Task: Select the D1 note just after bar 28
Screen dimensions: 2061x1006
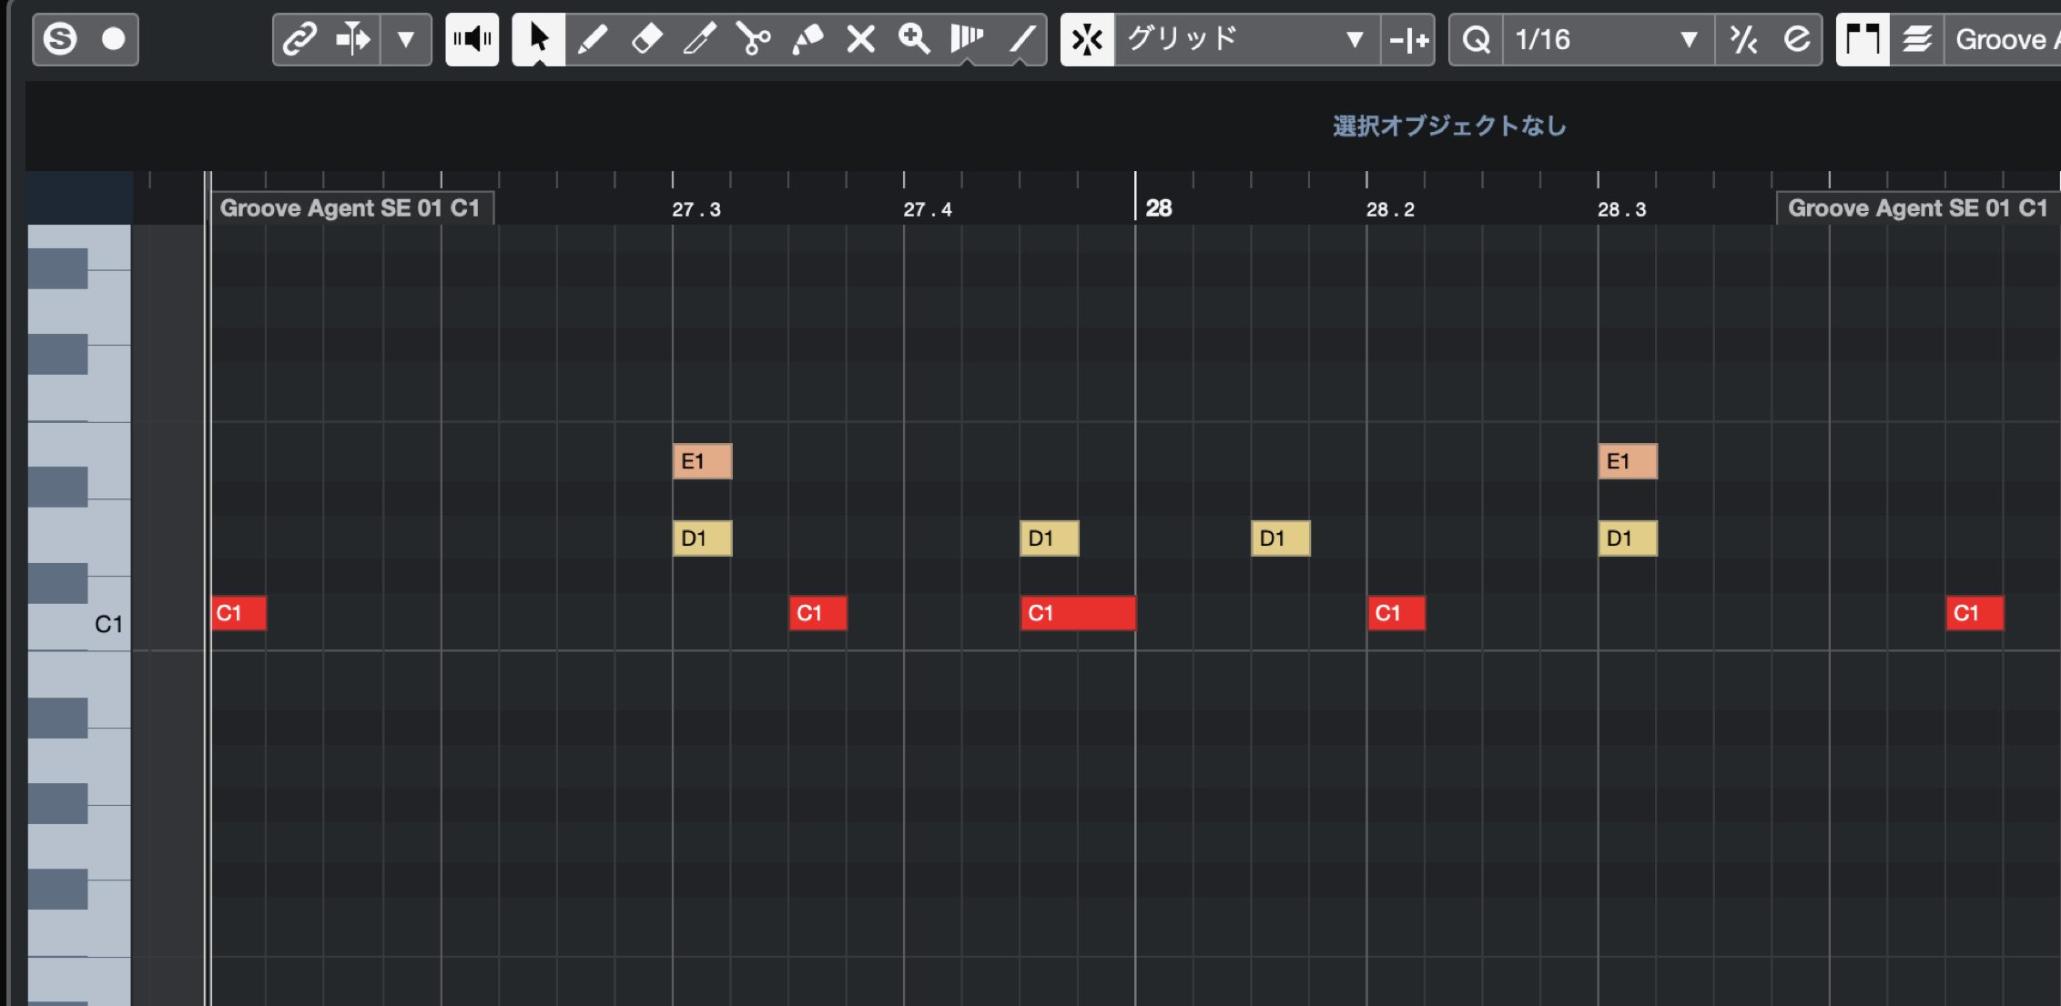Action: click(x=1281, y=538)
